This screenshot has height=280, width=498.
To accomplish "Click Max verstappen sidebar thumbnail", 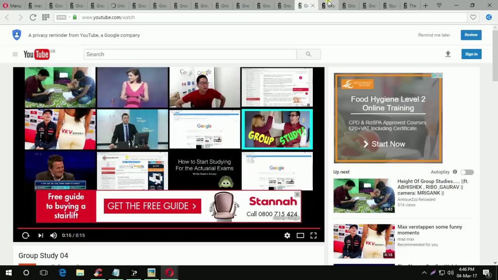I will pos(364,241).
